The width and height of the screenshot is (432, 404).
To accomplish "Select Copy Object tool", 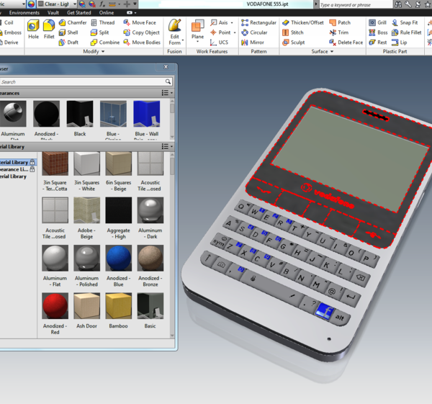I will pos(142,32).
